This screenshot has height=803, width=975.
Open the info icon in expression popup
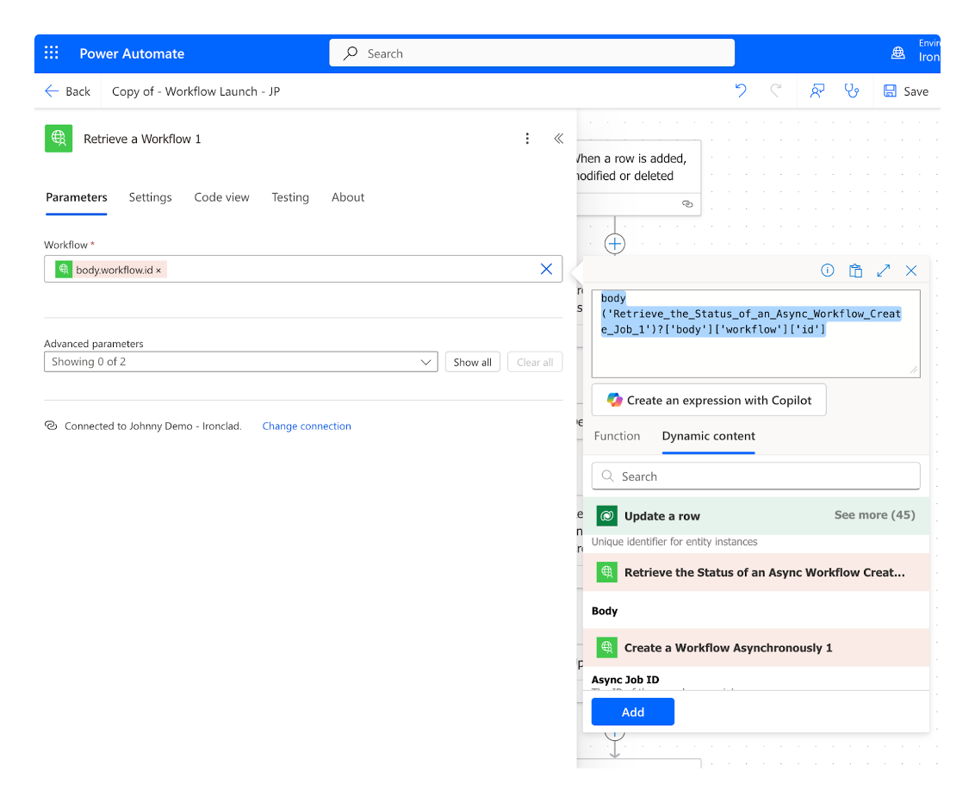point(827,270)
